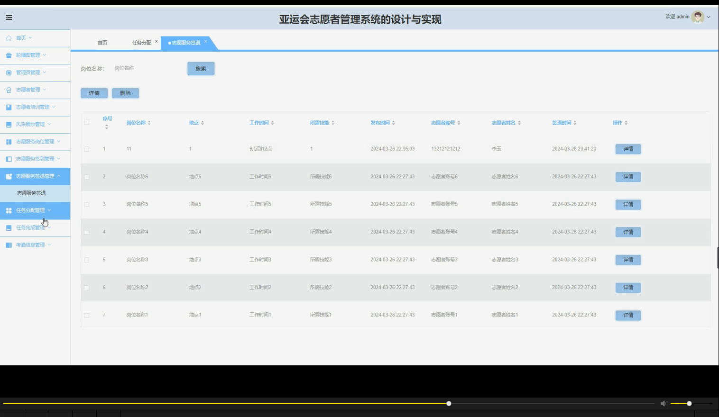The image size is (719, 417).
Task: Check the box for row 岗位名称5
Action: (x=87, y=205)
